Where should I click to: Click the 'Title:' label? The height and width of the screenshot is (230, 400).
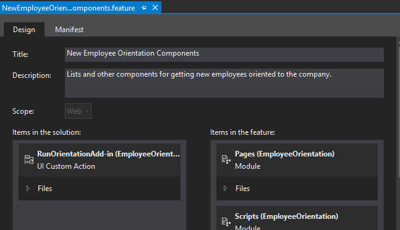20,54
